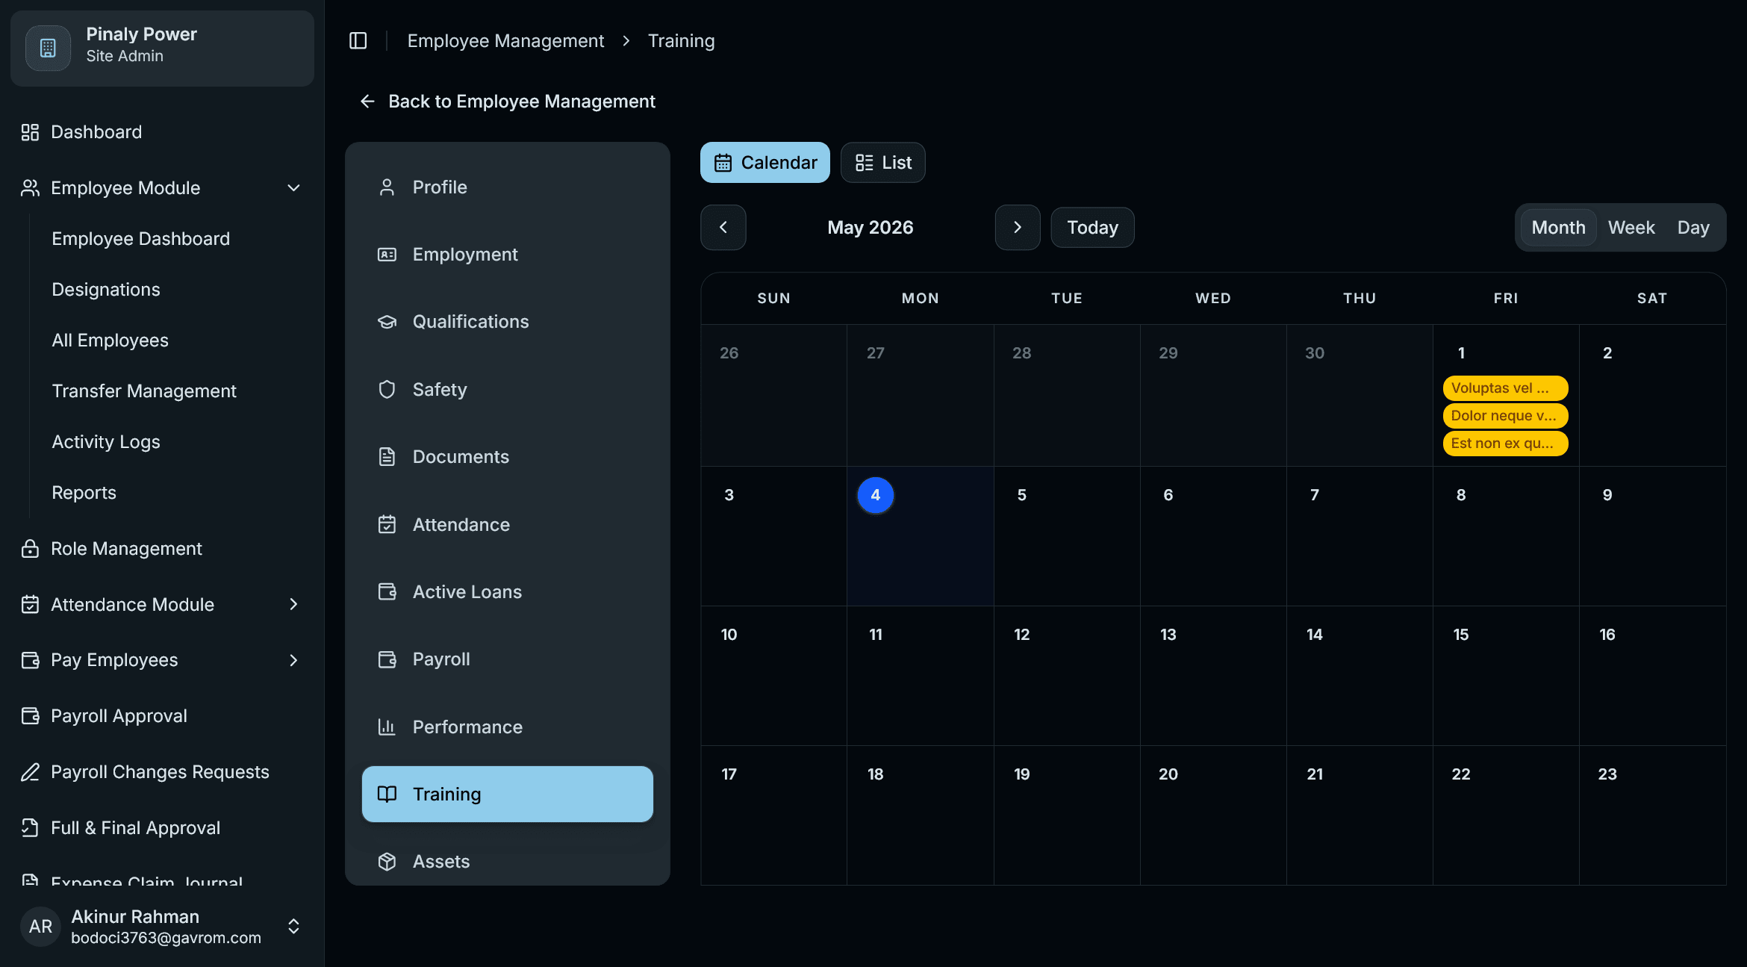Click the Employee Module people icon

click(30, 188)
